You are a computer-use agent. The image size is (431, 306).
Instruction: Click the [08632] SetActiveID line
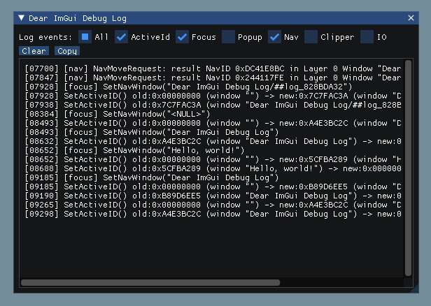click(213, 141)
